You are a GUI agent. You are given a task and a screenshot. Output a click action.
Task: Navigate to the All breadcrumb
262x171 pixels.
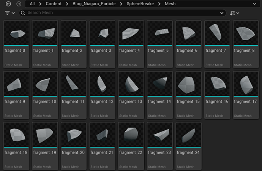coord(32,4)
